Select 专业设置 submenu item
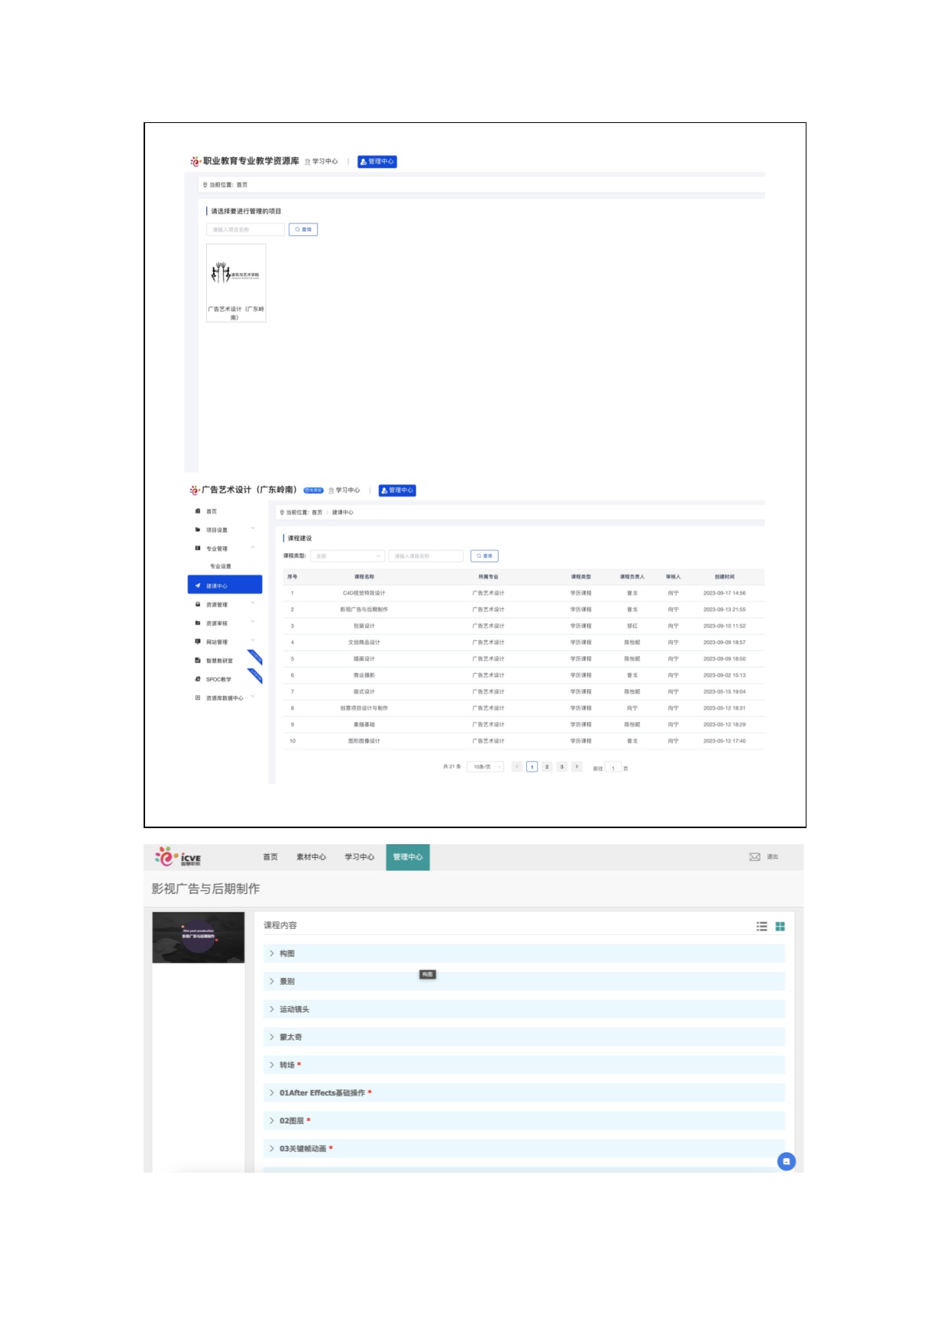The image size is (947, 1340). point(221,566)
